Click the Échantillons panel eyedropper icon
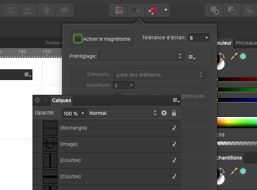This screenshot has height=190, width=257. pos(234,171)
